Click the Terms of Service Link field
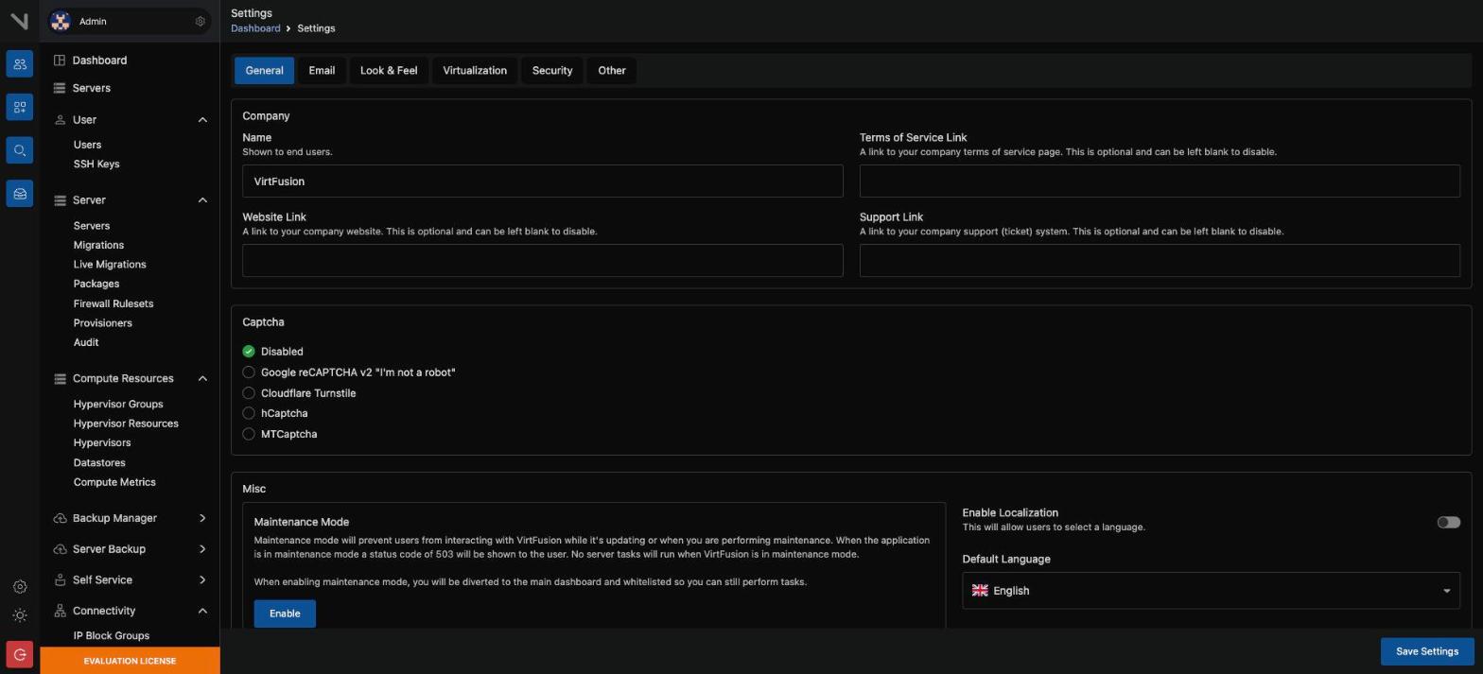Image resolution: width=1483 pixels, height=674 pixels. [1160, 181]
